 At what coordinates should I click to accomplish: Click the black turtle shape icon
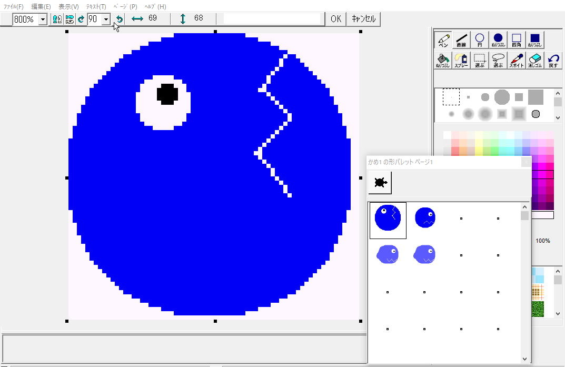(x=380, y=183)
